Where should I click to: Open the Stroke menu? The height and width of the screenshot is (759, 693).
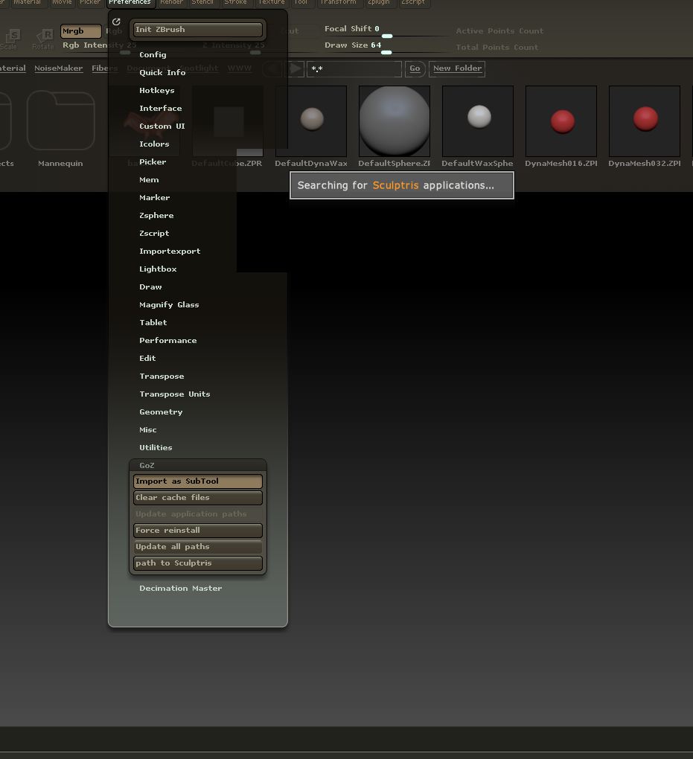coord(235,3)
